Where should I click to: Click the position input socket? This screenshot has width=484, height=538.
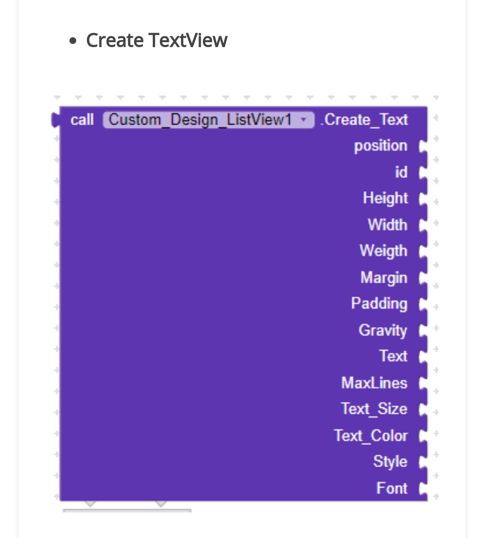click(422, 147)
